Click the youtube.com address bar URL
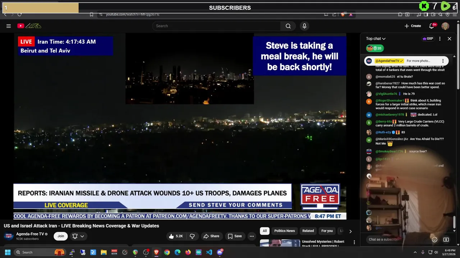The width and height of the screenshot is (460, 258). click(133, 14)
